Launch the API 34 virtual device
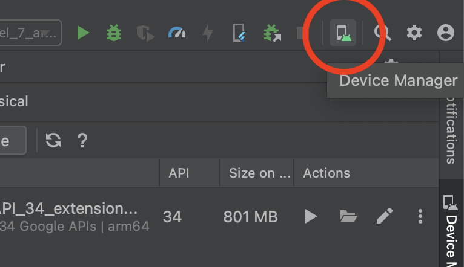 [x=311, y=216]
